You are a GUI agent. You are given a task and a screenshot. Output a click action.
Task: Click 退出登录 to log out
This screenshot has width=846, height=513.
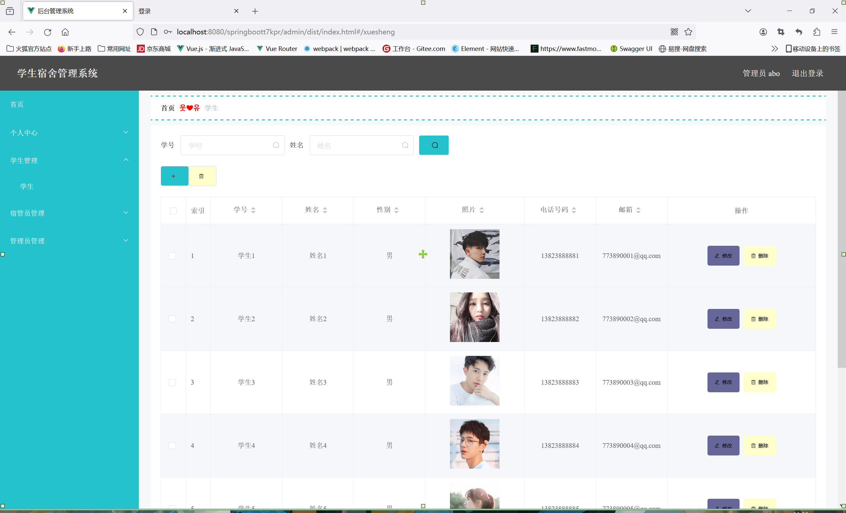tap(808, 73)
